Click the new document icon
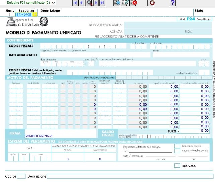Image resolution: width=215 pixels, height=190 pixels. tap(117, 3)
